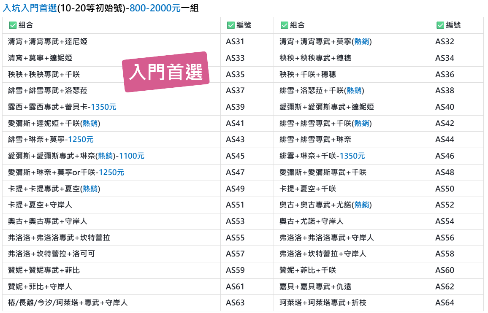Click the 珂萊塔+珂萊塔專武+折枝 combination cell
Screen dimensions: 488x313
tap(352, 302)
